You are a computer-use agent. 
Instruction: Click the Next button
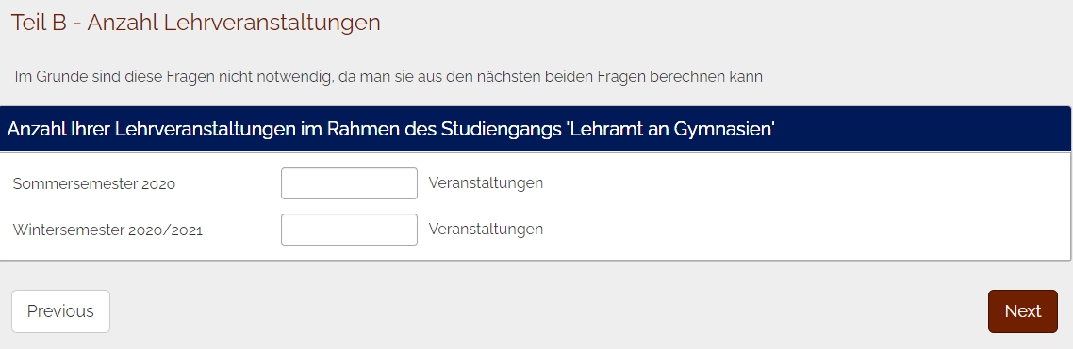(1022, 311)
